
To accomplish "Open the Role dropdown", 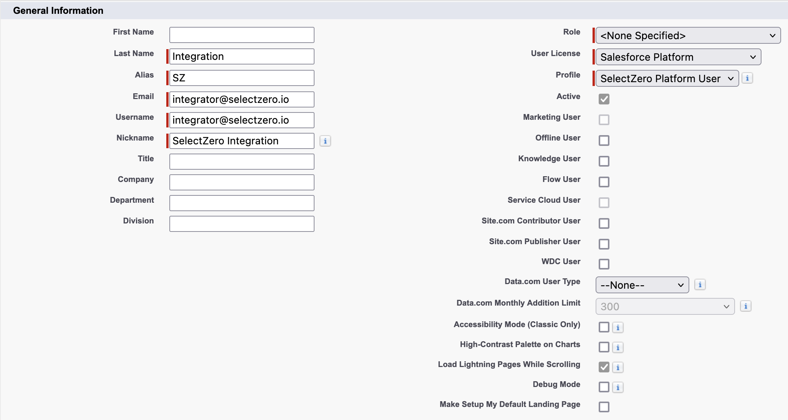I will (687, 36).
